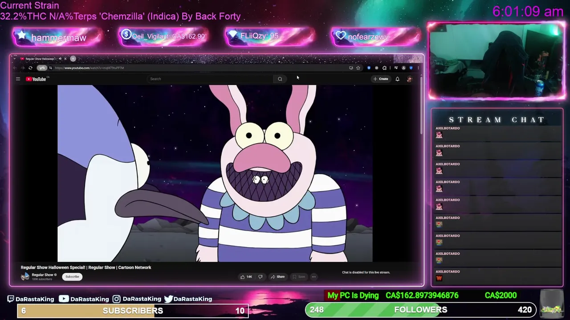Focus the YouTube Search field

[210, 79]
